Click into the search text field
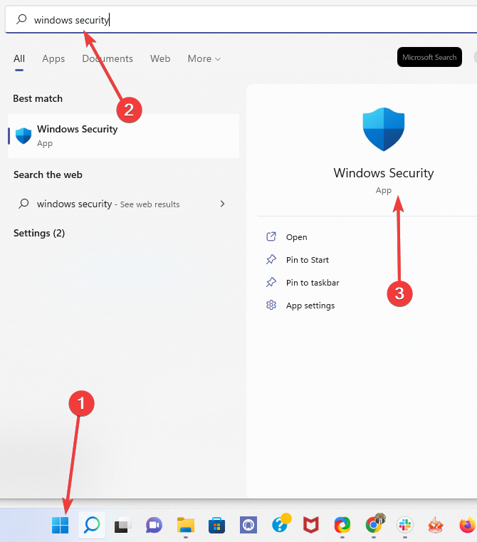 (242, 20)
